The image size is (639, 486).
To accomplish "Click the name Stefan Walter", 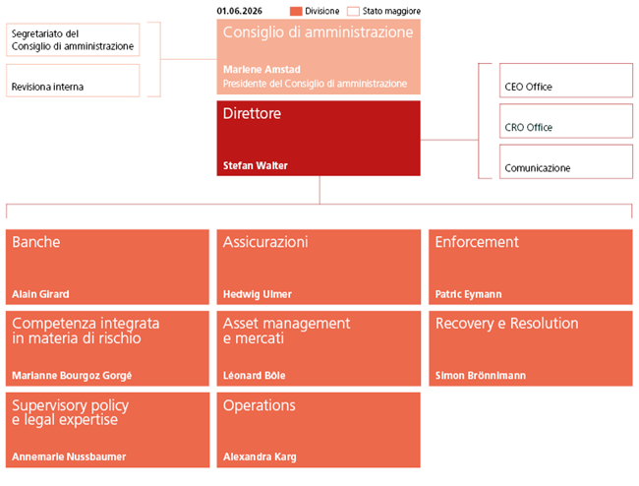I will tap(256, 165).
